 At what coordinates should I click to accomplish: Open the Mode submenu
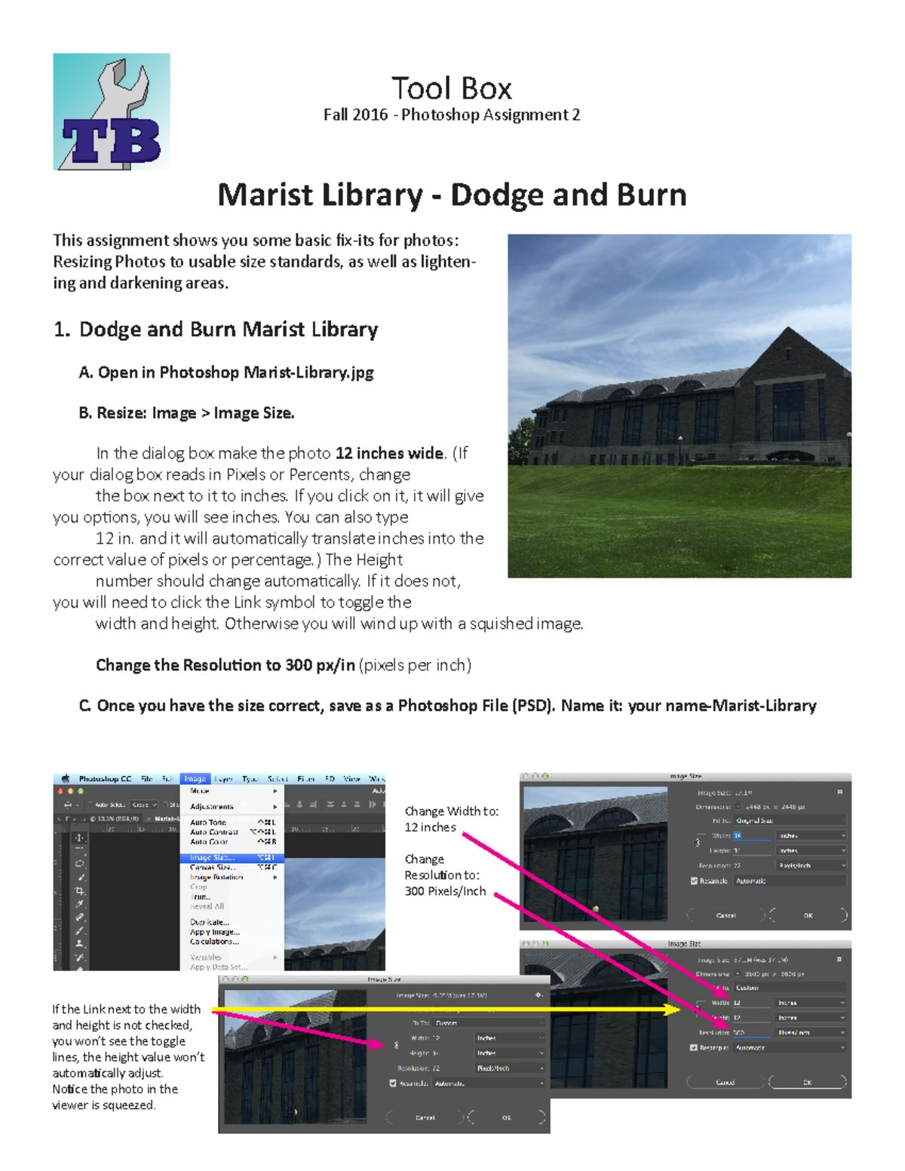point(232,791)
